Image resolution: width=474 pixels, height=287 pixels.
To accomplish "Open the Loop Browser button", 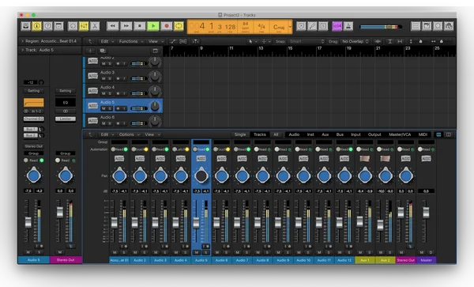I will pyautogui.click(x=438, y=26).
